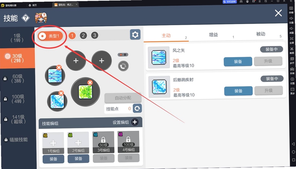296x169 pixels.
Task: Click the 自动分配 button
Action: tap(123, 98)
